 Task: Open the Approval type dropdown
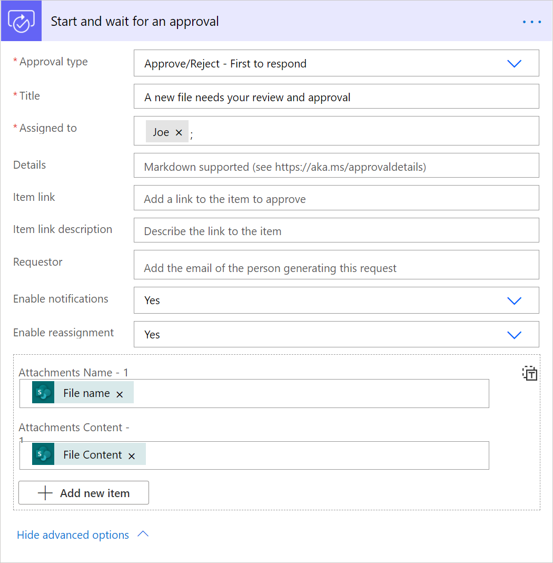(513, 64)
